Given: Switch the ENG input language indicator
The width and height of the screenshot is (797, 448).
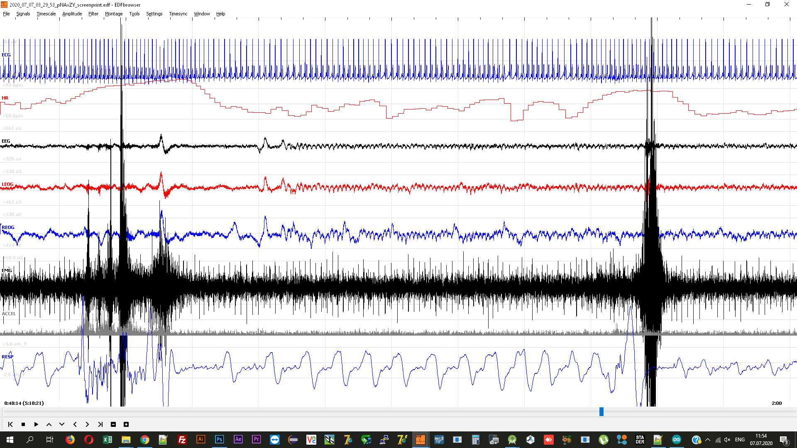Looking at the screenshot, I should [x=740, y=440].
